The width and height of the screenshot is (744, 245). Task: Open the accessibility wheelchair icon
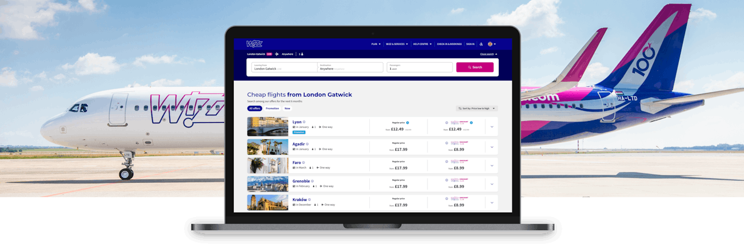click(481, 44)
